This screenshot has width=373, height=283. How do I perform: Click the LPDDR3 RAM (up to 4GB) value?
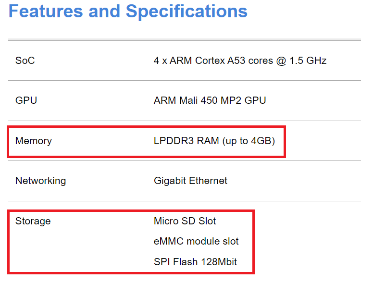(214, 141)
